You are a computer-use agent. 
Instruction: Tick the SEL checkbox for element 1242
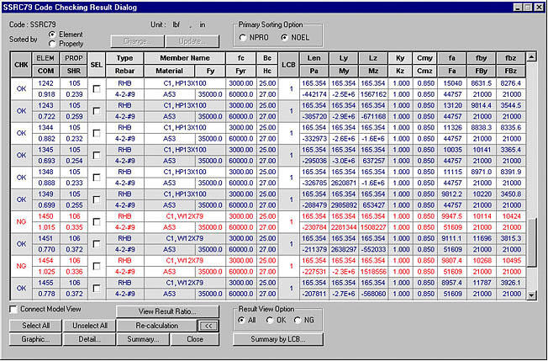click(97, 88)
